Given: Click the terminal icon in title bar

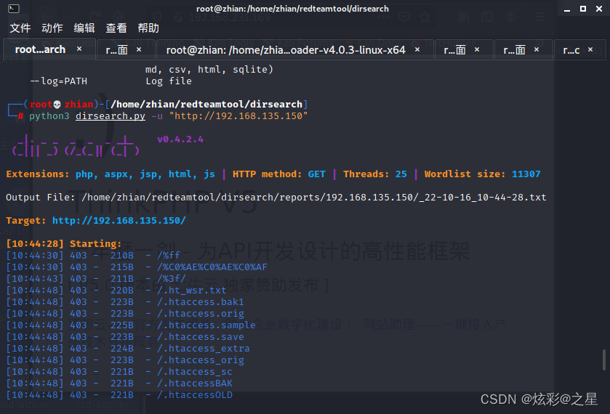Looking at the screenshot, I should [x=14, y=9].
